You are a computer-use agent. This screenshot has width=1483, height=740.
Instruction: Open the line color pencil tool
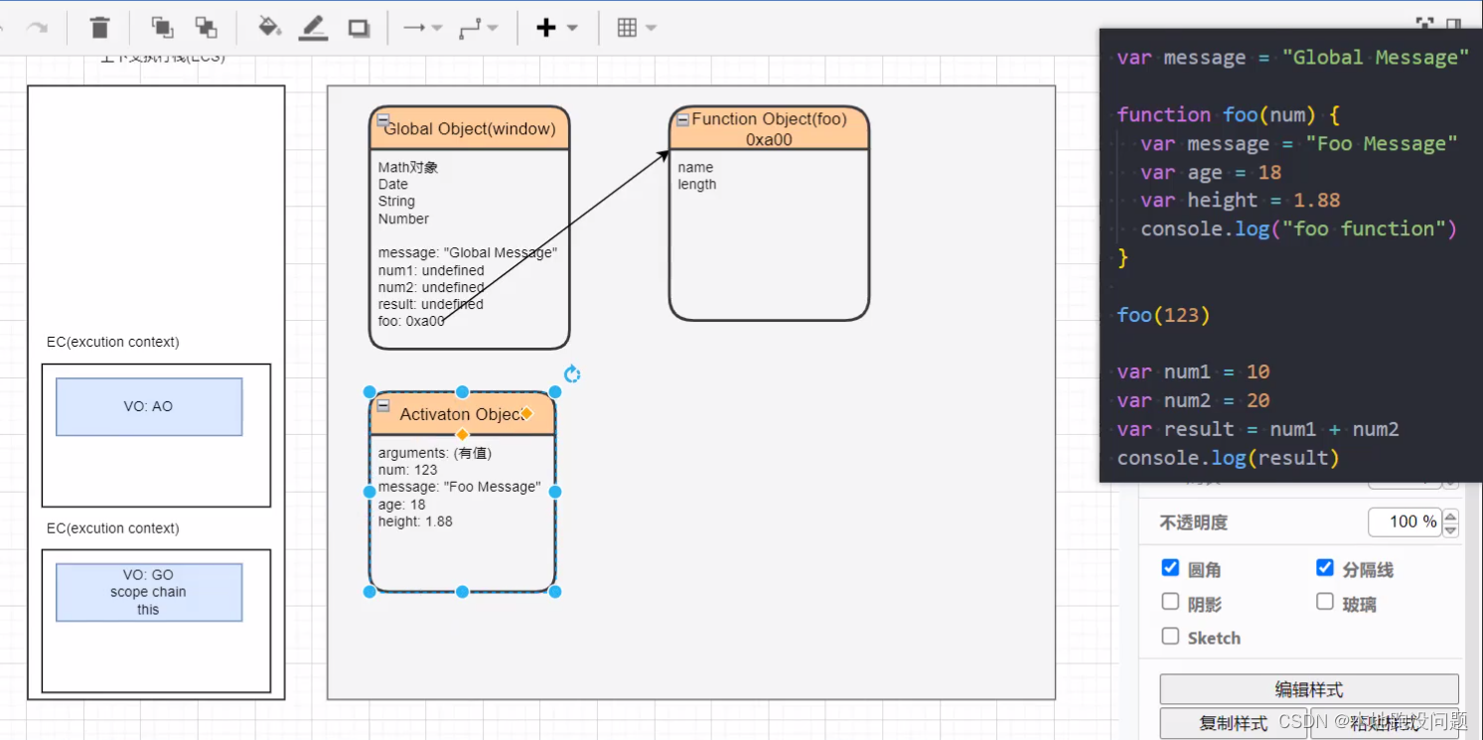click(x=314, y=28)
